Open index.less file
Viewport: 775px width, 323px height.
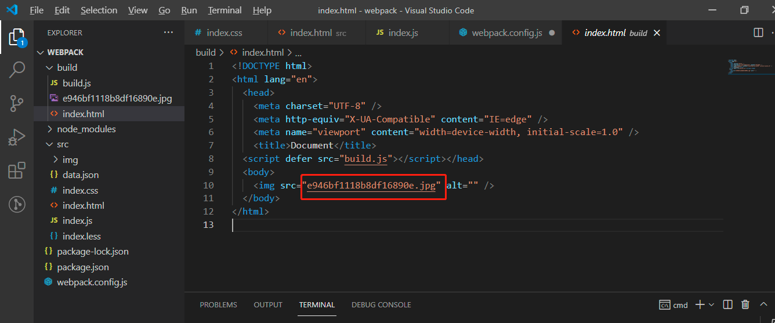[x=109, y=236]
